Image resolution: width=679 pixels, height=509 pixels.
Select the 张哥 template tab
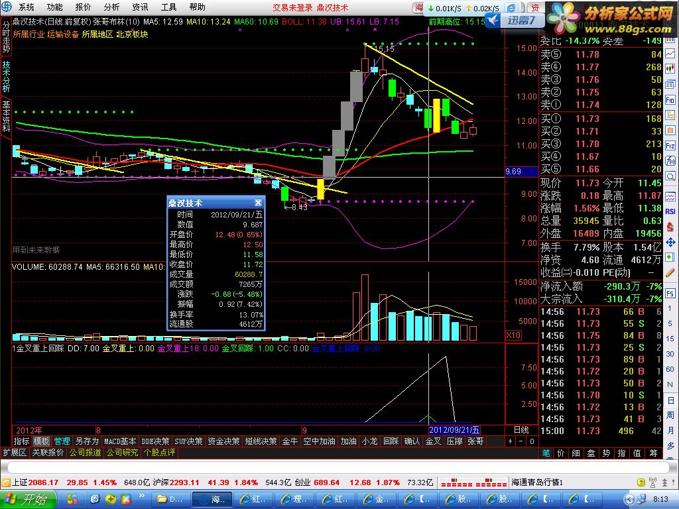coord(475,441)
